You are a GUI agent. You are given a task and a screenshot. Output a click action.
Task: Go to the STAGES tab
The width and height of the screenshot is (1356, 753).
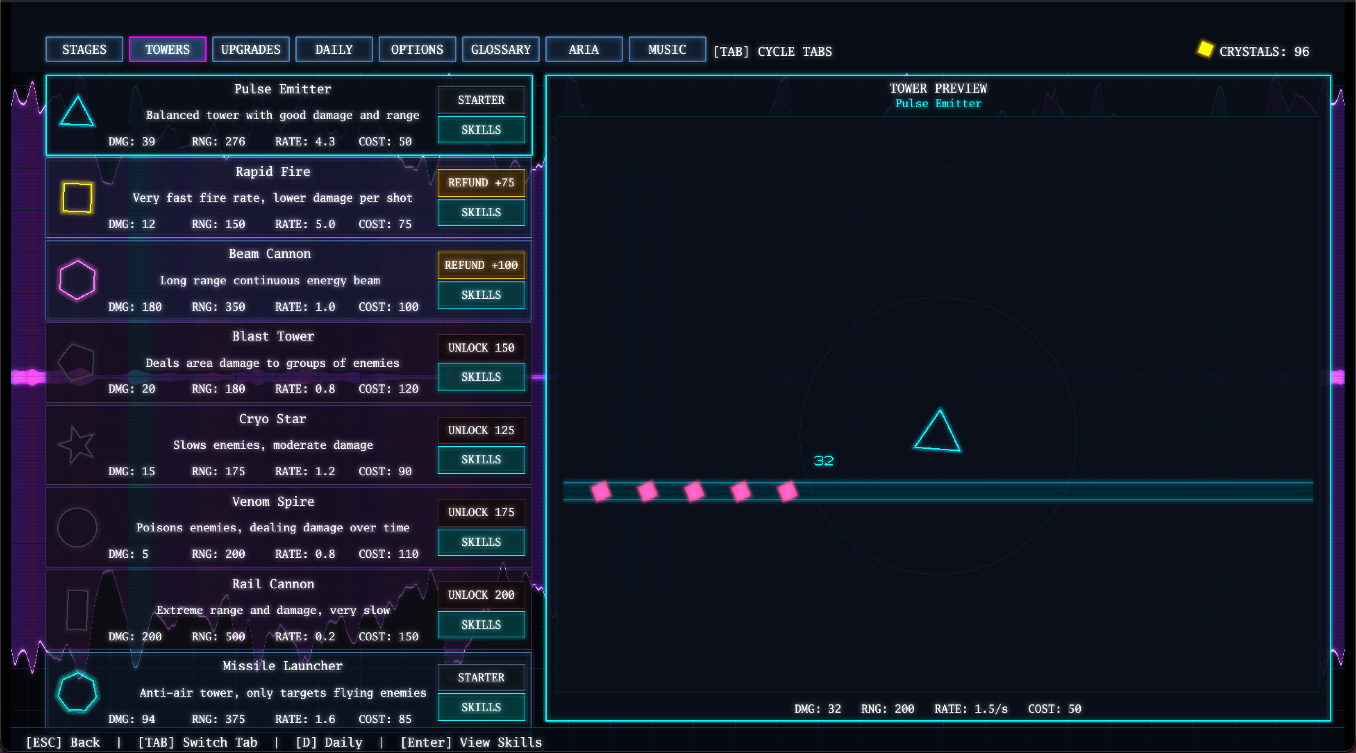click(84, 50)
